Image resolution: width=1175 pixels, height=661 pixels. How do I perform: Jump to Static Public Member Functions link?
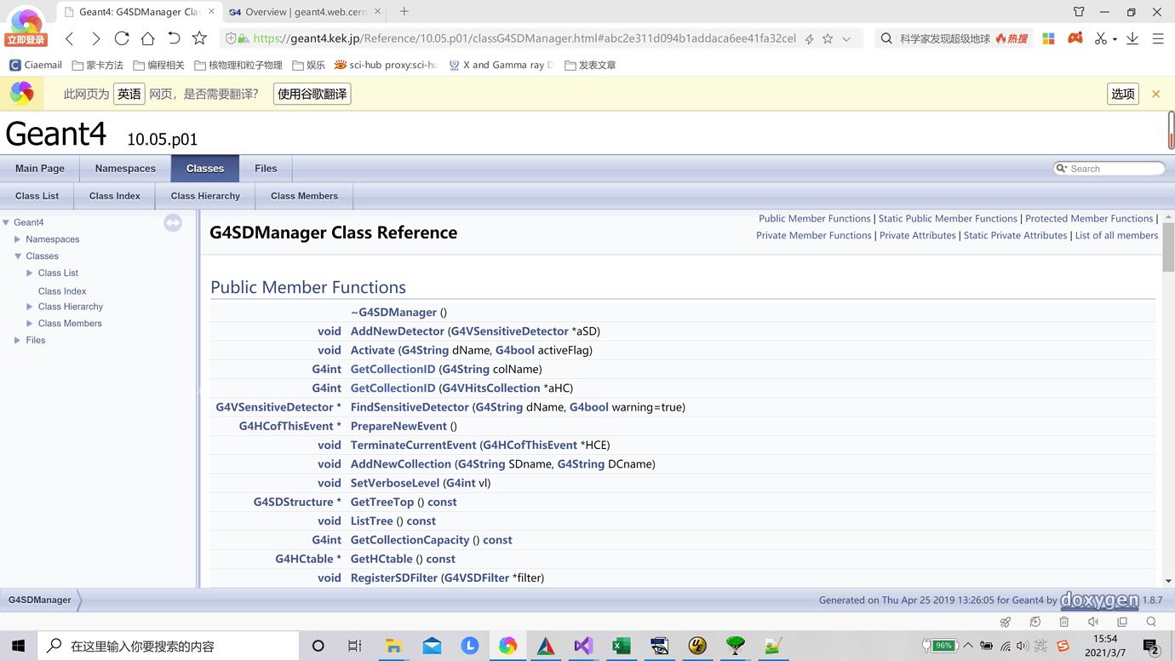pos(948,219)
